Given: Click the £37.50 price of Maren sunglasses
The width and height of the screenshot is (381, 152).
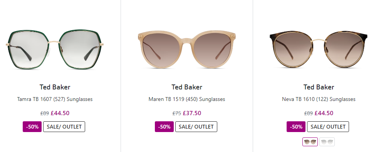Looking at the screenshot, I should click(x=192, y=113).
